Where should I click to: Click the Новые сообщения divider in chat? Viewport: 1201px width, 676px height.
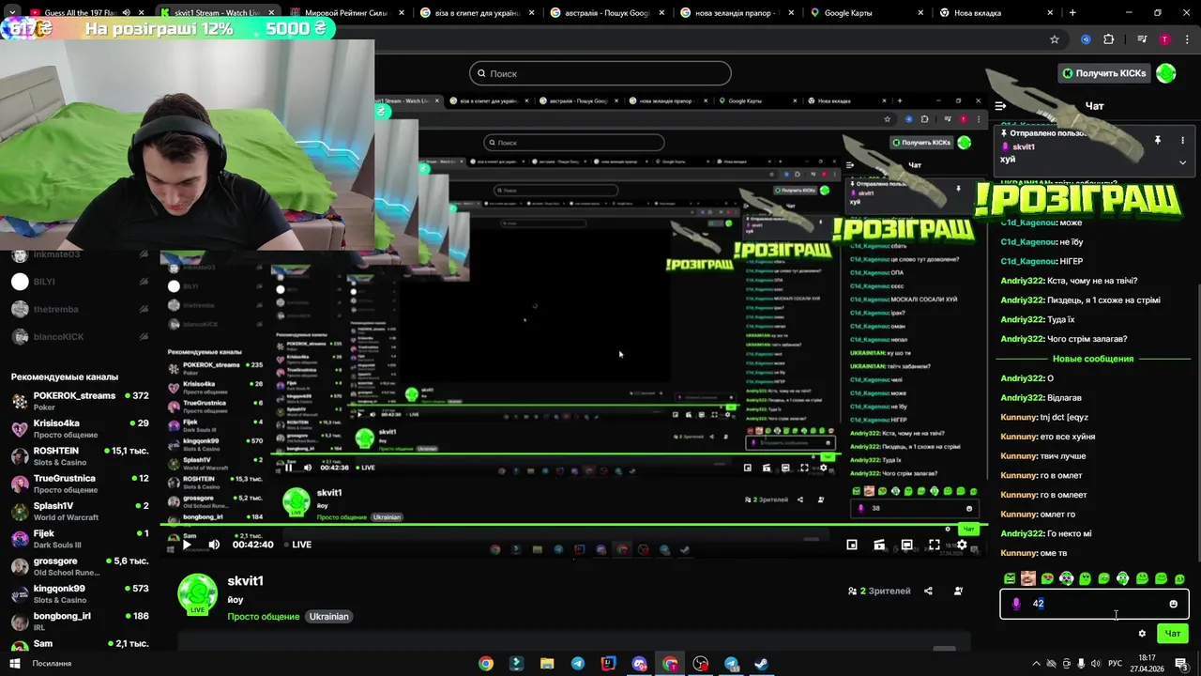point(1093,359)
